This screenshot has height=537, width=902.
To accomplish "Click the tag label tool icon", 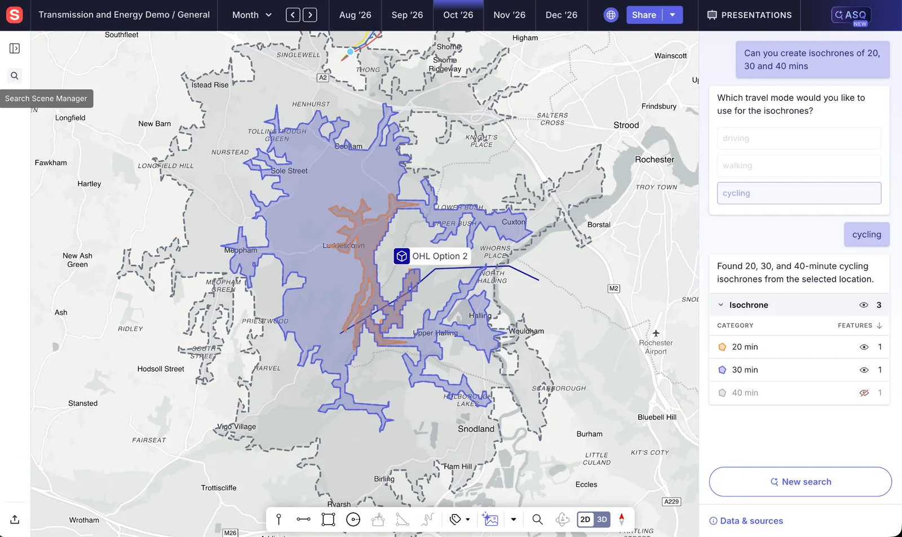I will [x=455, y=519].
